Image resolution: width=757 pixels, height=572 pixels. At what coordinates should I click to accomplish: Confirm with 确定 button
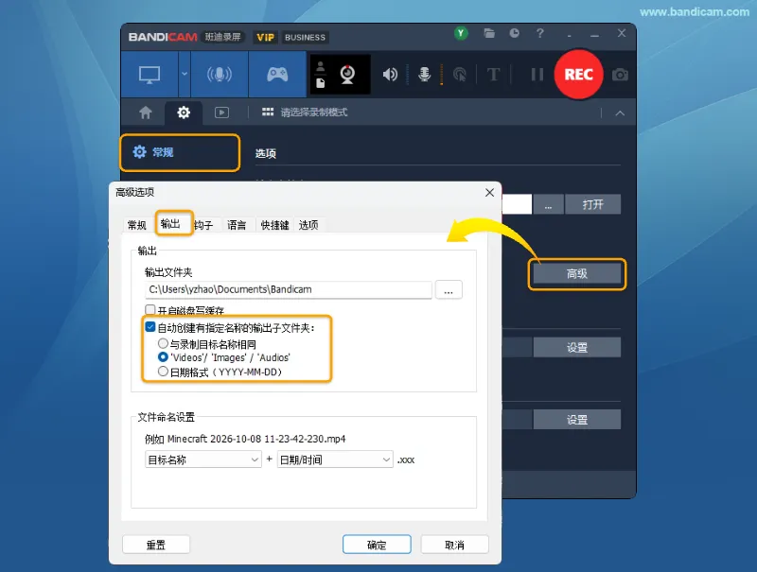point(377,545)
